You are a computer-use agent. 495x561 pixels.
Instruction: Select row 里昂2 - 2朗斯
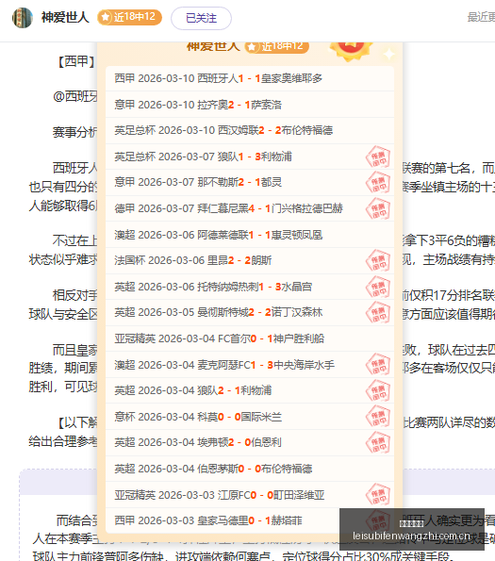pos(250,260)
